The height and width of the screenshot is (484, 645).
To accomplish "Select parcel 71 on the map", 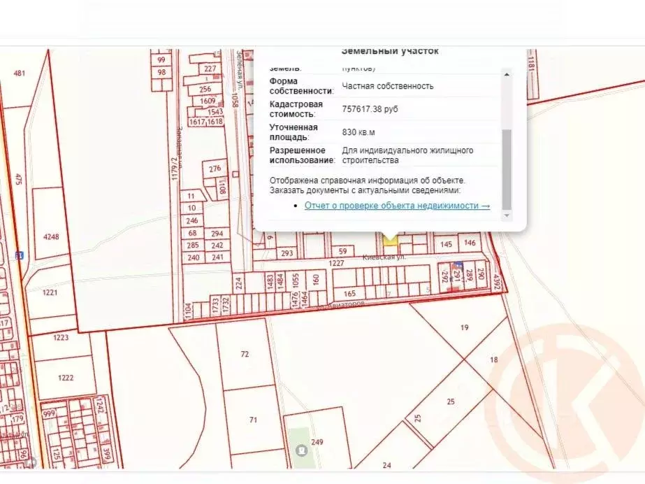I will (x=253, y=420).
